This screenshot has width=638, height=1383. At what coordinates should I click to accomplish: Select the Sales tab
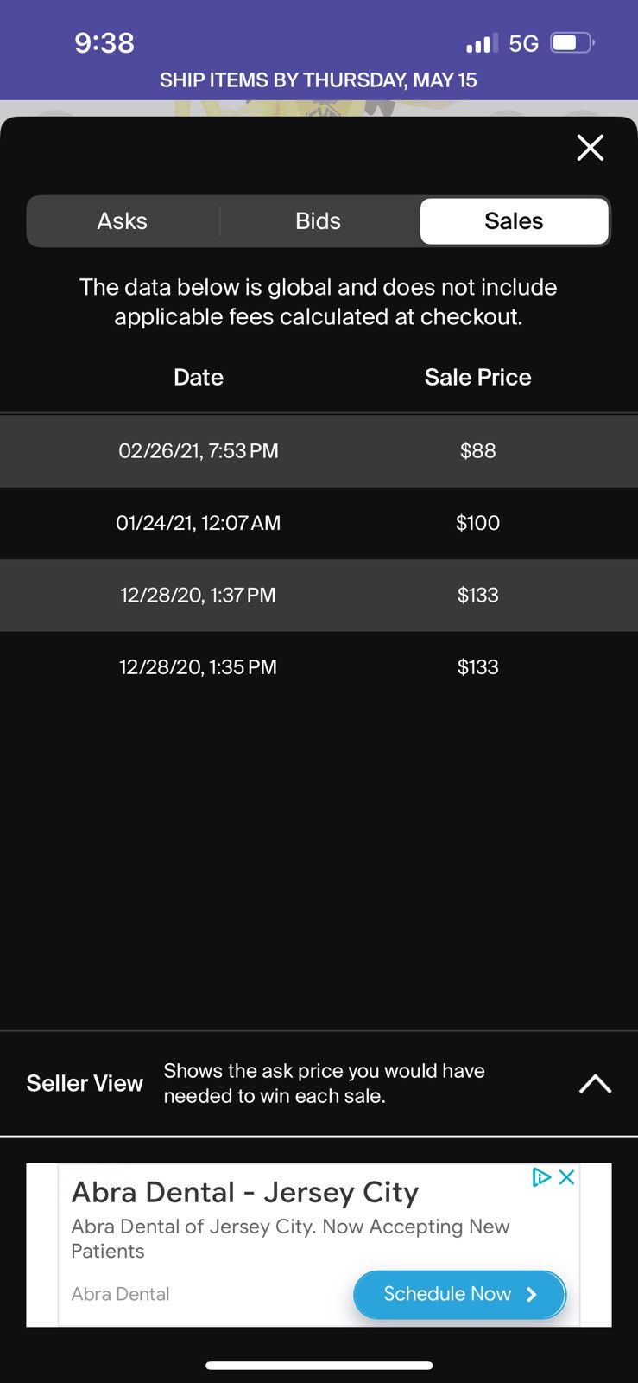[x=514, y=221]
